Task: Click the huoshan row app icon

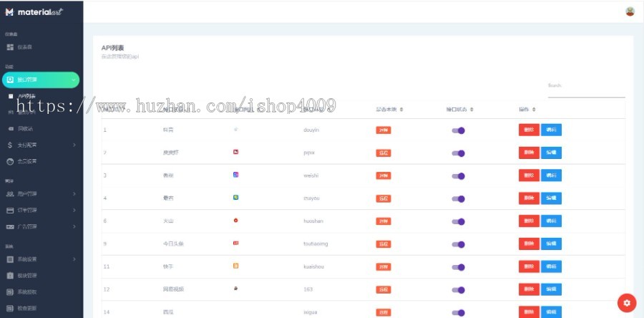Action: point(235,220)
